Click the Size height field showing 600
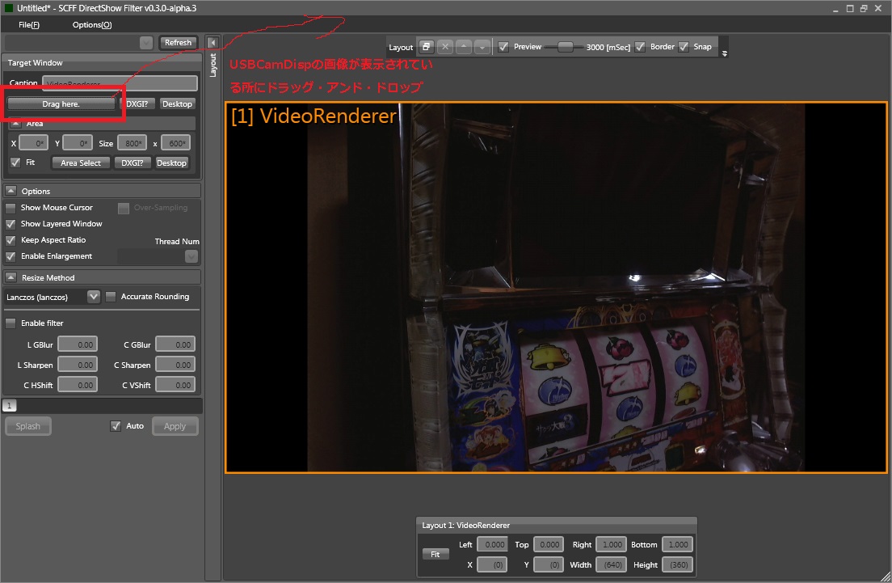The height and width of the screenshot is (583, 892). click(176, 143)
